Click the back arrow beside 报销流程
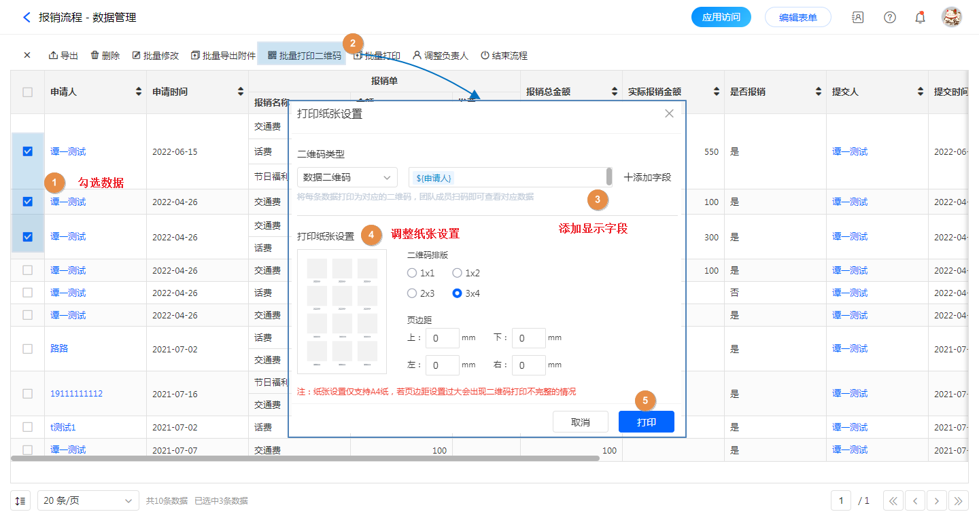Viewport: 979px width, 514px height. (x=27, y=18)
